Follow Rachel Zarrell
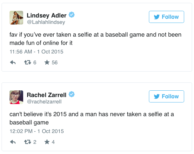 [x=166, y=96]
